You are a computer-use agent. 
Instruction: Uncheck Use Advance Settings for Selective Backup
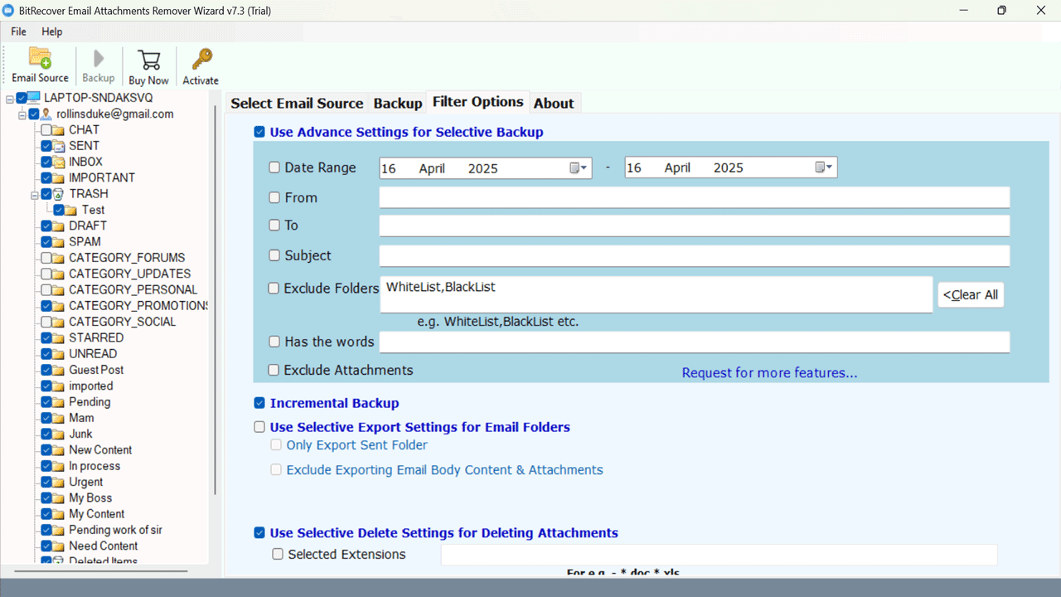[x=260, y=132]
